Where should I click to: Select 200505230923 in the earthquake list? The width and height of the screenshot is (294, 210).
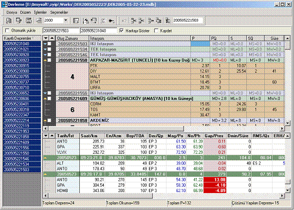(17, 60)
